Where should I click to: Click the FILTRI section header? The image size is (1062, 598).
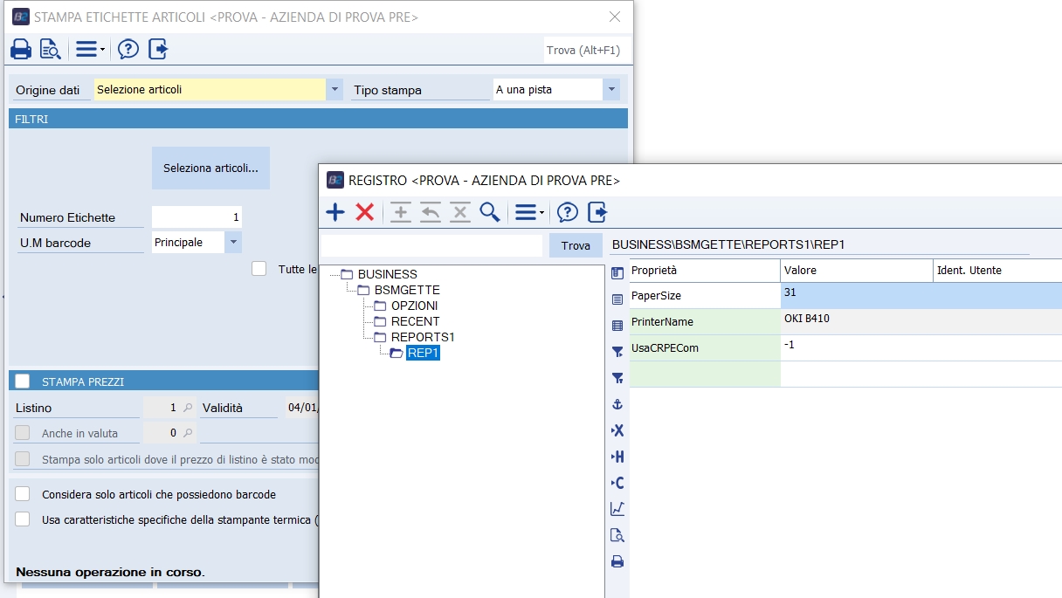318,119
